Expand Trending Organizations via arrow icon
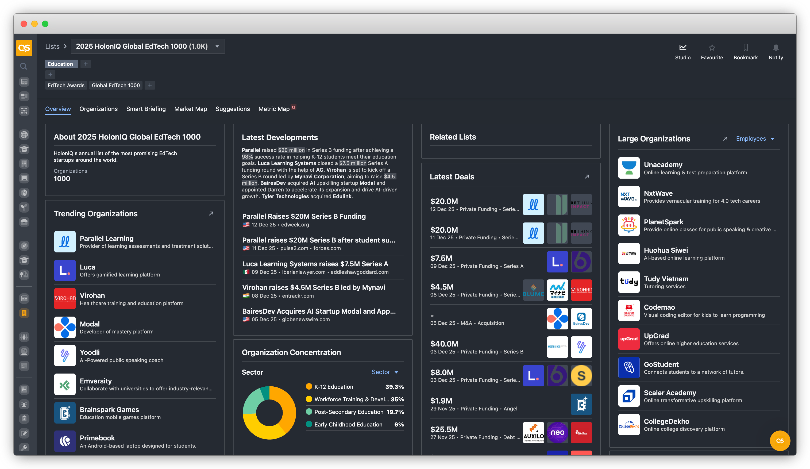Viewport: 810px width, 469px height. (211, 213)
